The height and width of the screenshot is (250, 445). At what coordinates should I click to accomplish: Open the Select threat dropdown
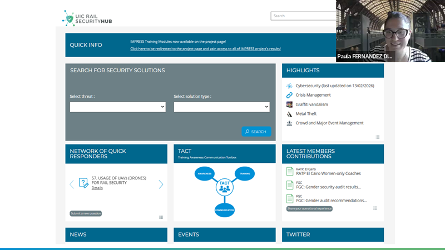[118, 107]
